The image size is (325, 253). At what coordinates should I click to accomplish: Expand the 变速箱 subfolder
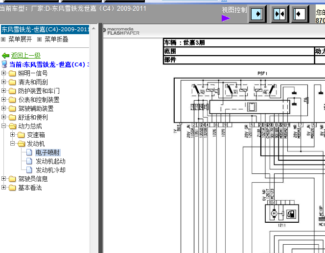coord(12,134)
